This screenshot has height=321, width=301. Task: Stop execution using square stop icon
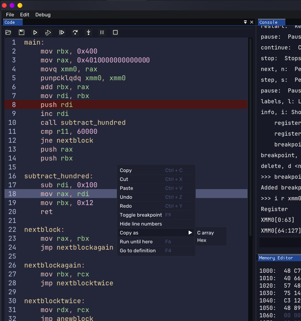tap(115, 32)
